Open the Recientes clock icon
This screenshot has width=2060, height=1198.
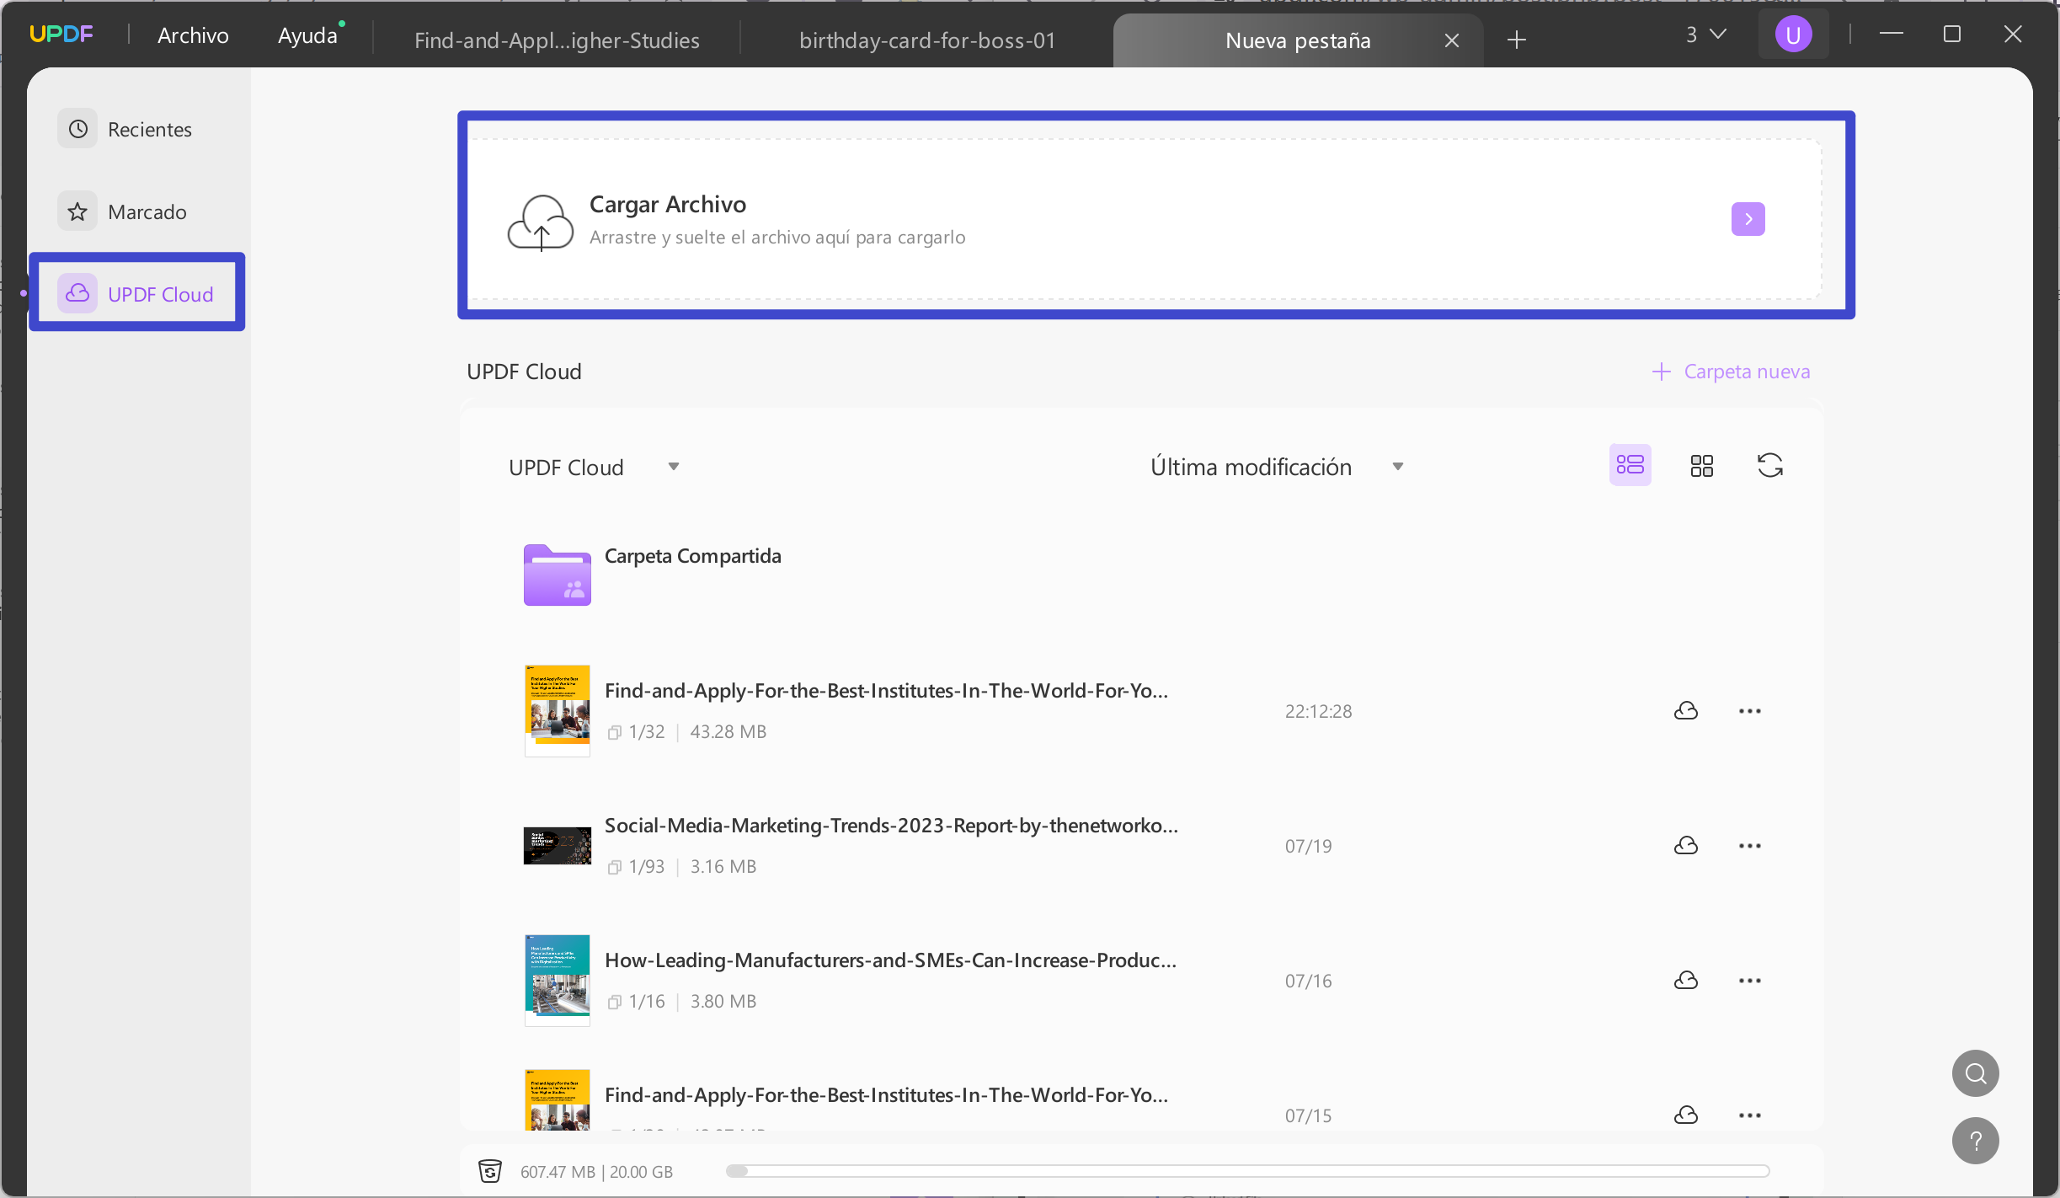pyautogui.click(x=77, y=129)
